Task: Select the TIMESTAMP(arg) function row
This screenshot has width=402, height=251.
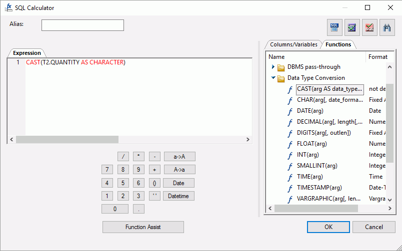Action: [x=319, y=188]
